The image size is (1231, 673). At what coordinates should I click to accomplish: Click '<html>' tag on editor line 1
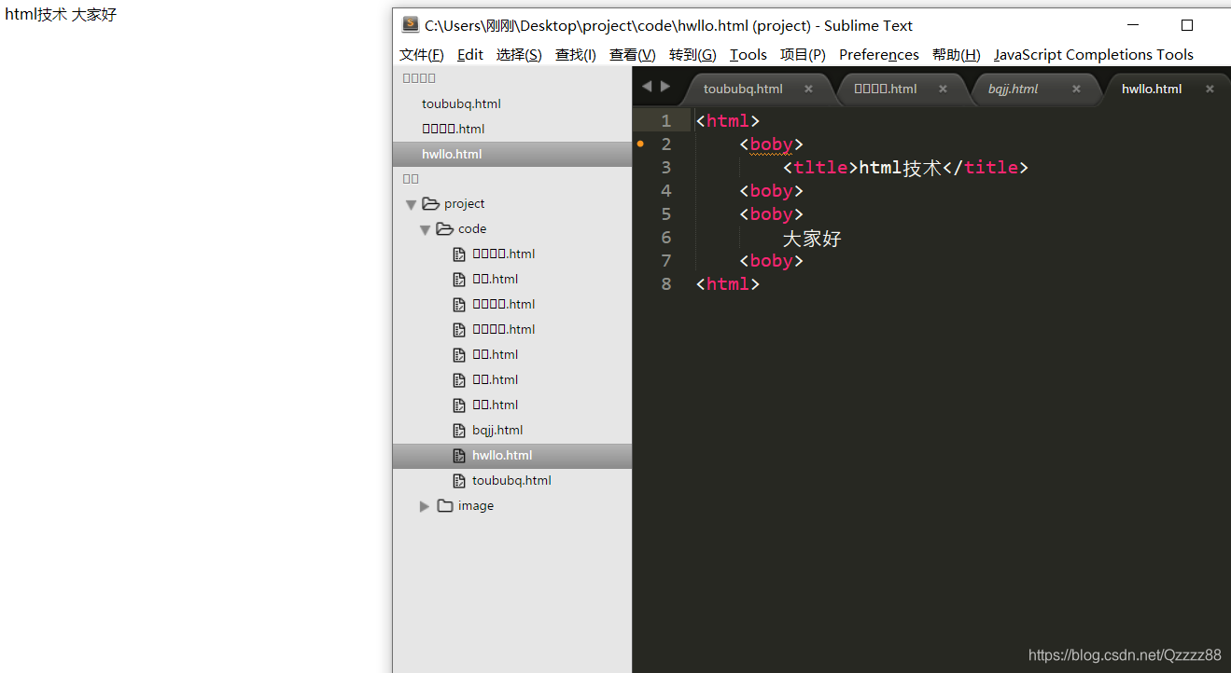tap(728, 121)
